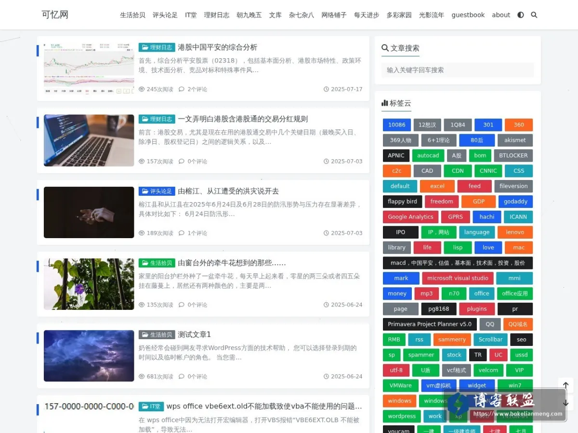
Task: Go to IT堂 menu item
Action: [191, 15]
